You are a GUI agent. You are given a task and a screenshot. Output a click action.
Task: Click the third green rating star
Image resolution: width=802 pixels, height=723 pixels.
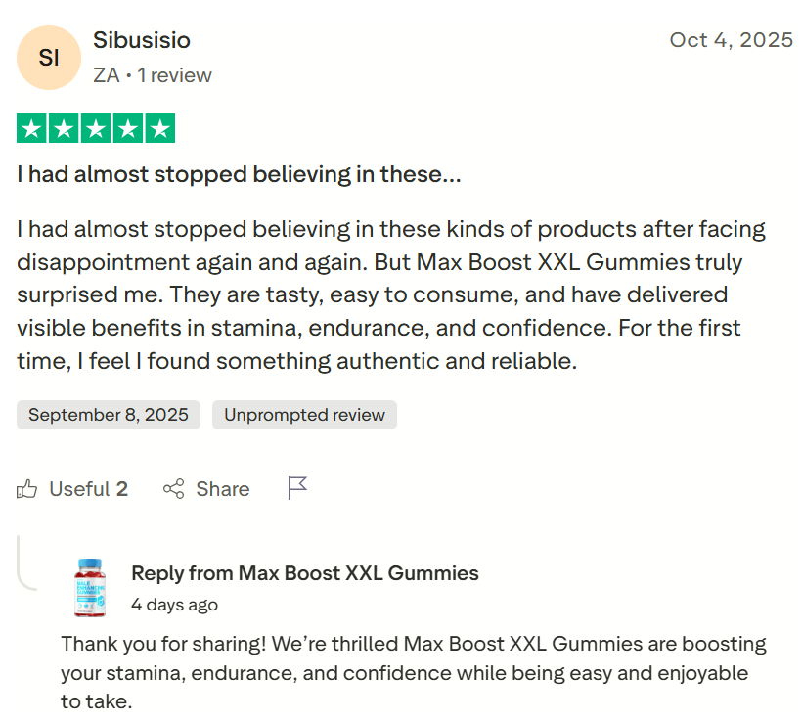[95, 128]
